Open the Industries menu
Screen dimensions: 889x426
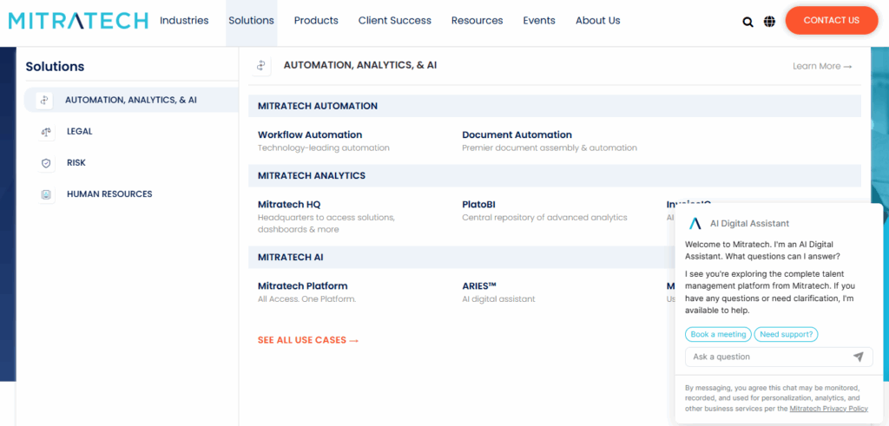coord(184,21)
